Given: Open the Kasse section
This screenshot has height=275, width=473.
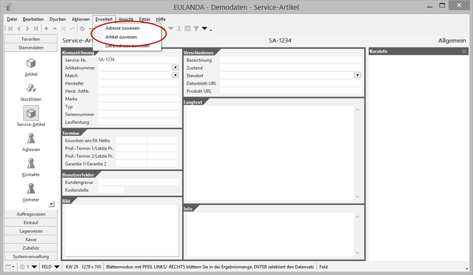Looking at the screenshot, I should coord(31,240).
